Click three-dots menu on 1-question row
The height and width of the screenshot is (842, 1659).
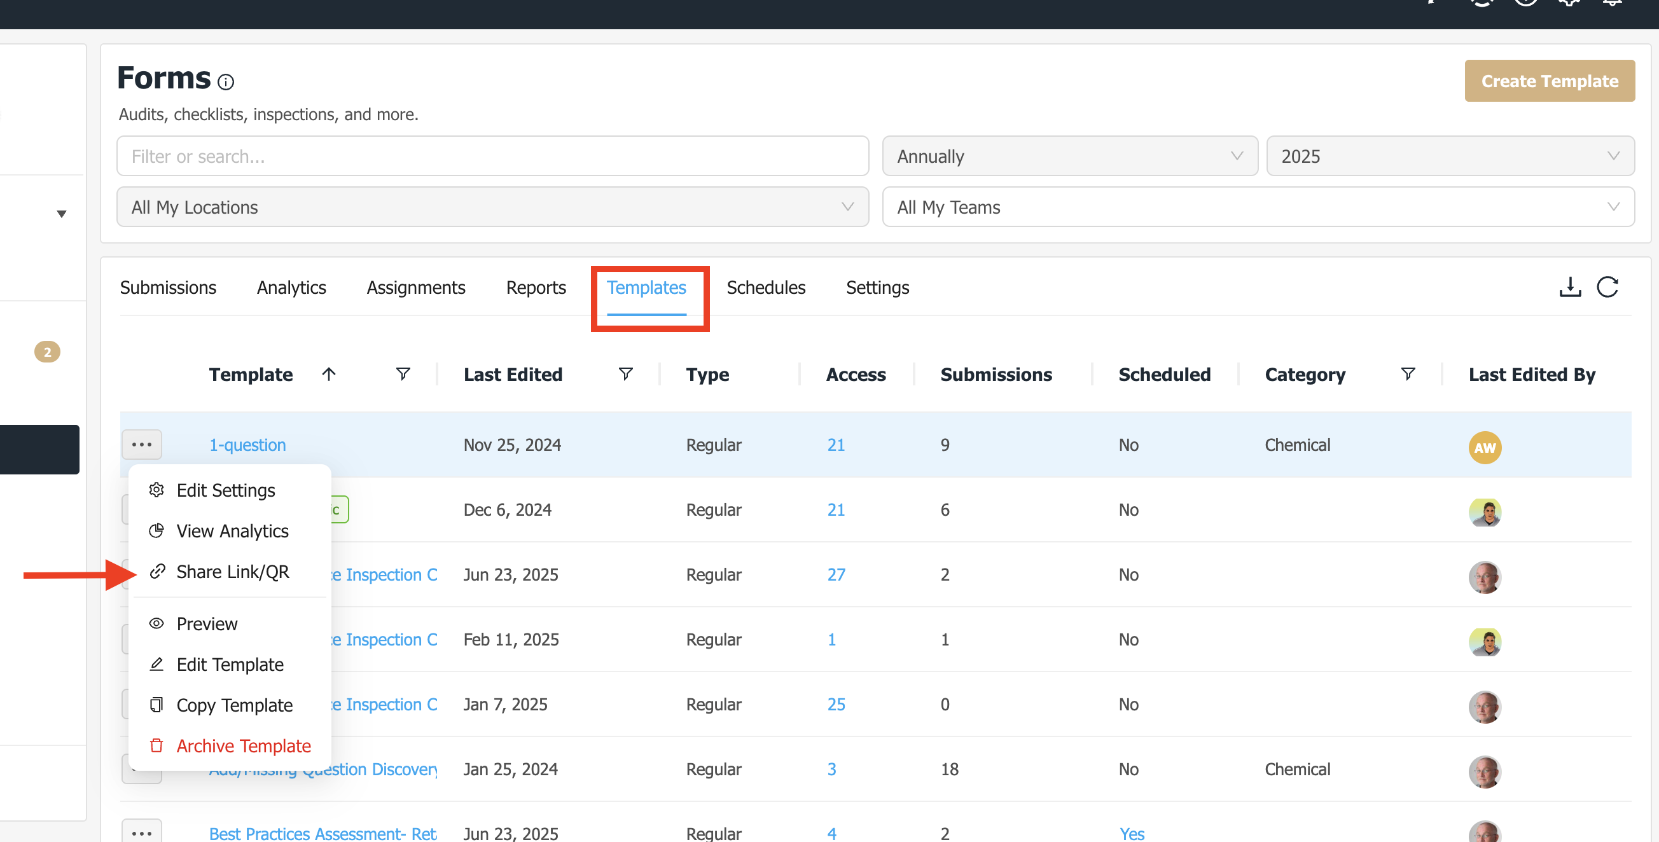[142, 445]
